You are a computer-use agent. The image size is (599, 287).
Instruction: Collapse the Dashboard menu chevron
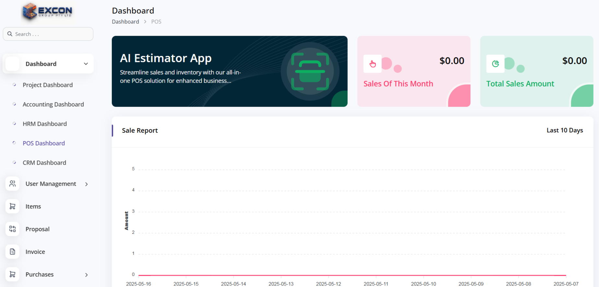tap(86, 64)
